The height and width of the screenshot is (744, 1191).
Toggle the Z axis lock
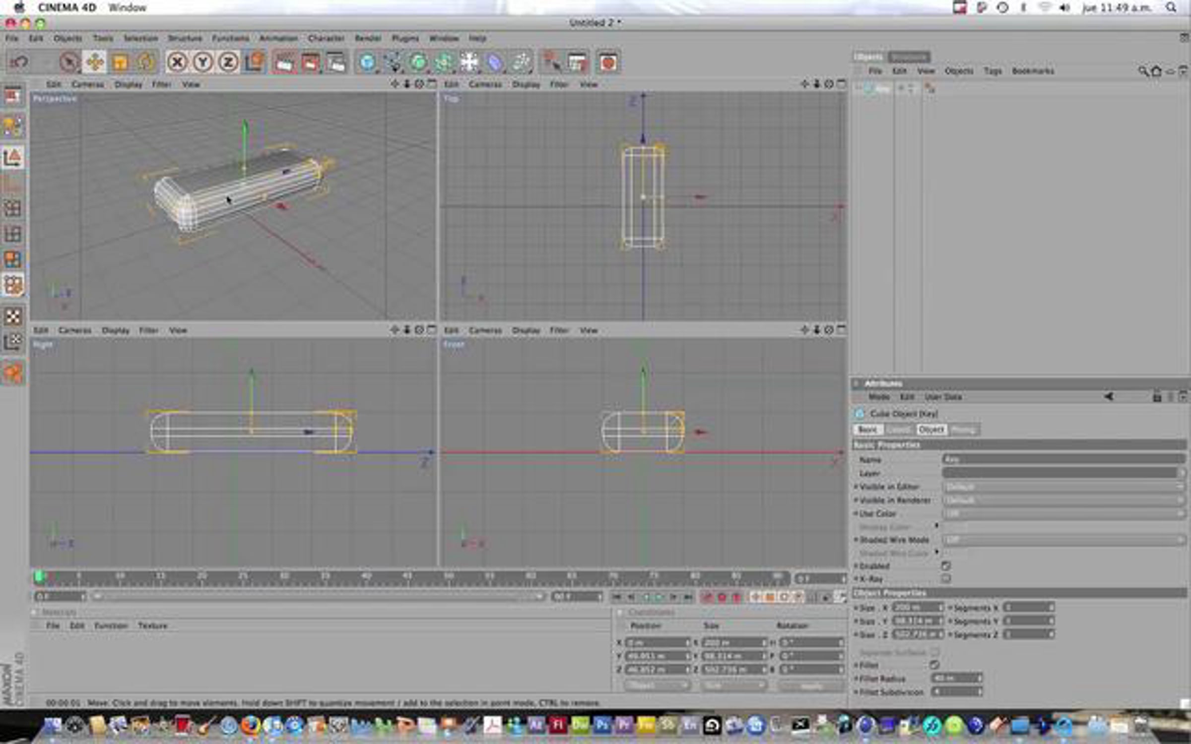pos(228,62)
